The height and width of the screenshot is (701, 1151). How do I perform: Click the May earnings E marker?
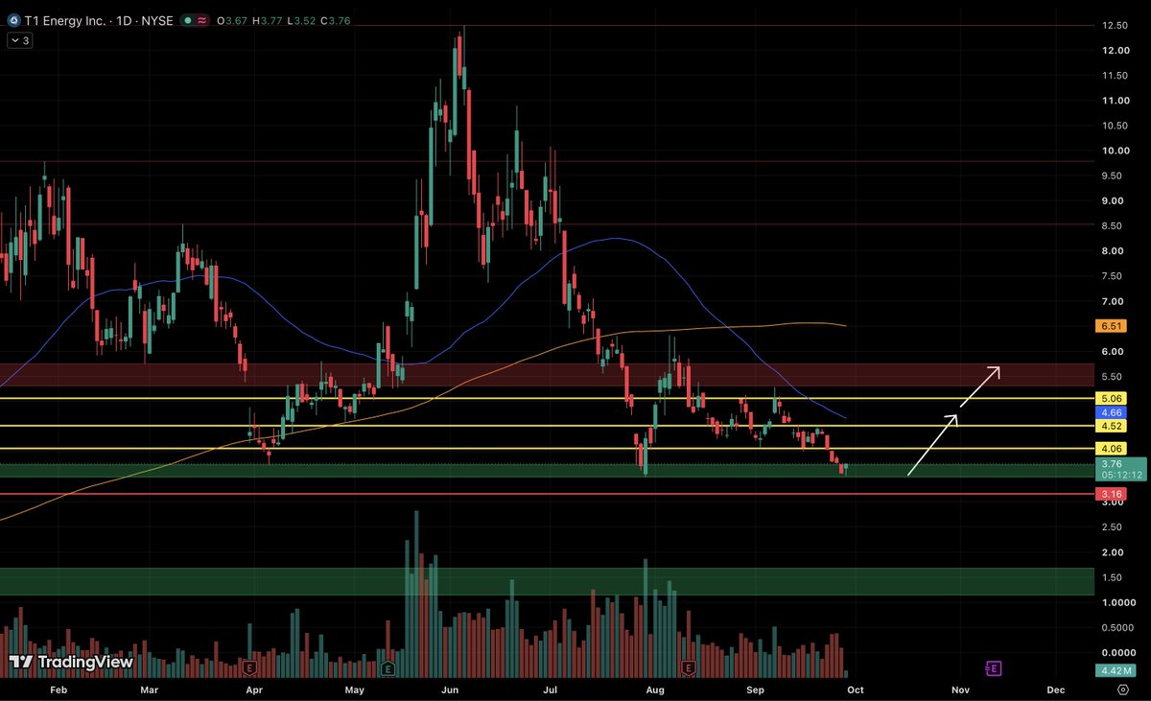(388, 666)
